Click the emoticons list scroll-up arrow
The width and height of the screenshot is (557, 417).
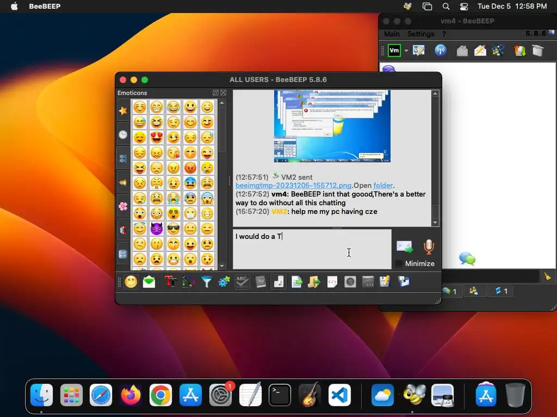pyautogui.click(x=222, y=103)
